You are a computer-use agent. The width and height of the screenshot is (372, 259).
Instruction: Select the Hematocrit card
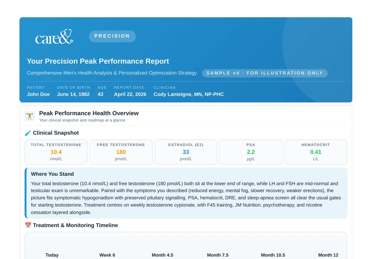tap(316, 152)
